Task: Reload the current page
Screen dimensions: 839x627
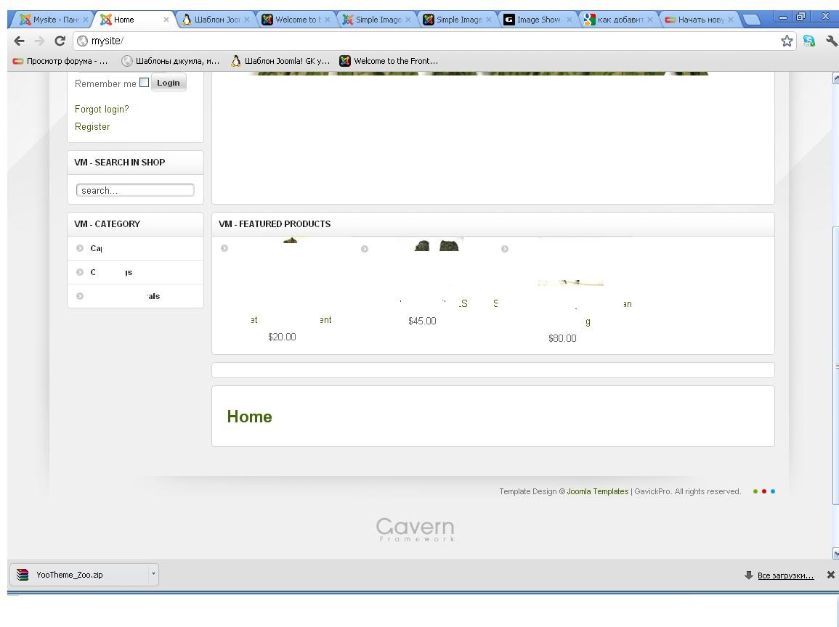Action: click(60, 41)
